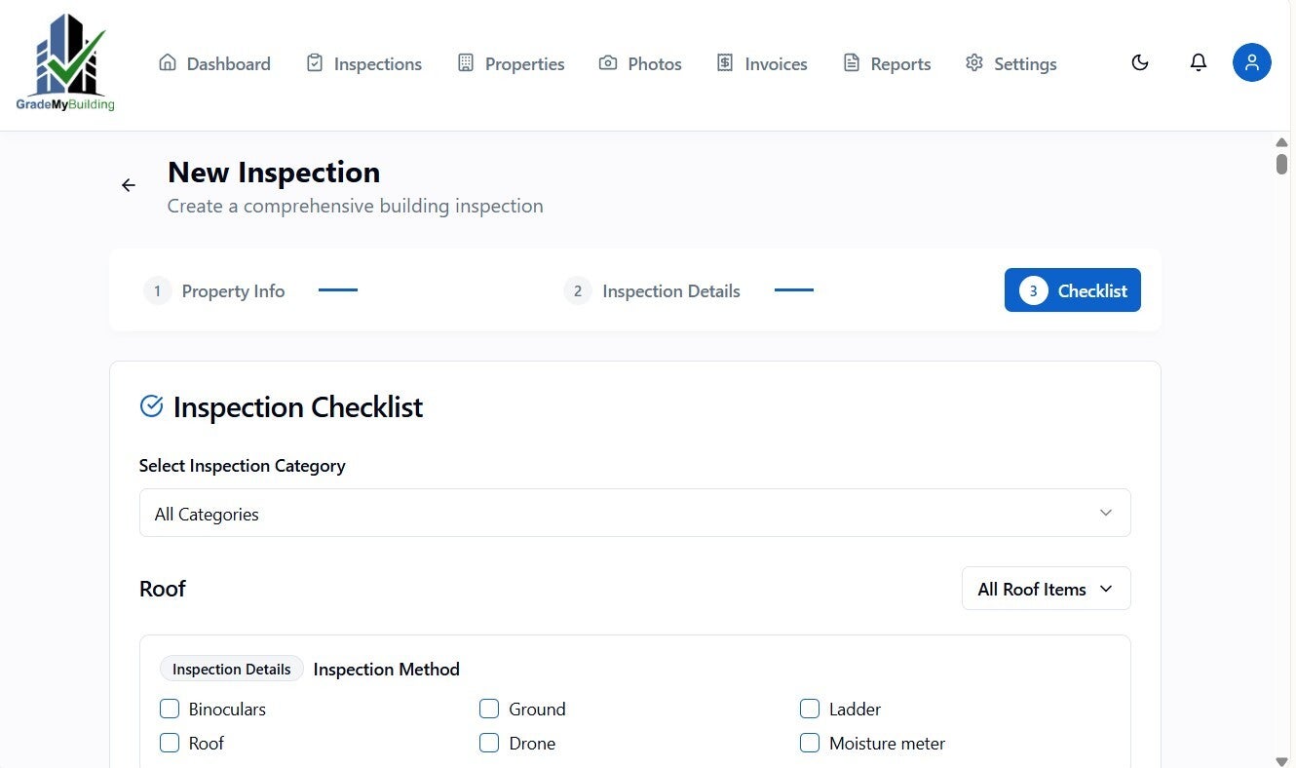Go back using the arrow icon

129,185
